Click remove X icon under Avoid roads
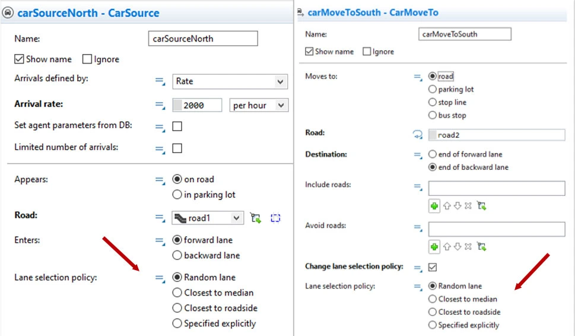The width and height of the screenshot is (575, 336). (x=468, y=246)
